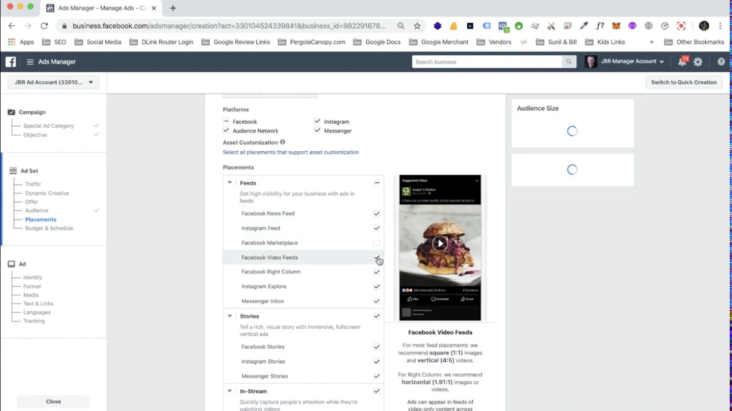Uncheck the Messenger Inbox placement

point(376,301)
